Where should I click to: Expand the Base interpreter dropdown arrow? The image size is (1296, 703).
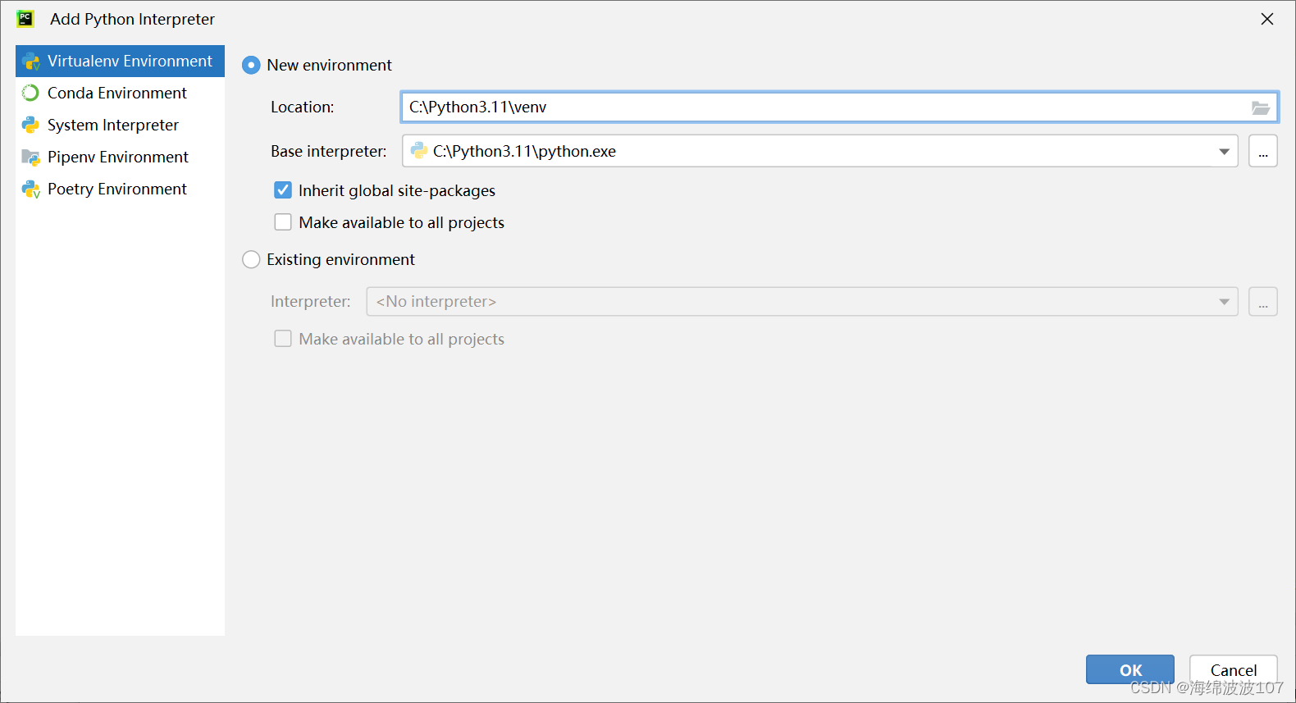1224,152
